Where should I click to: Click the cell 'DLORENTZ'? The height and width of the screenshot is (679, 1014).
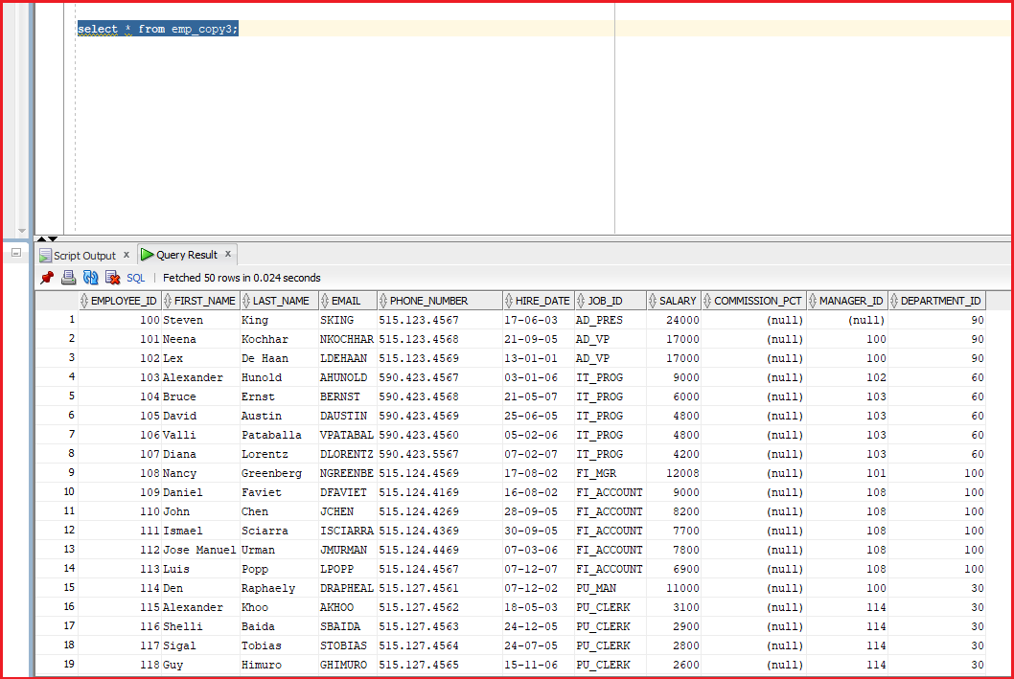click(x=347, y=454)
